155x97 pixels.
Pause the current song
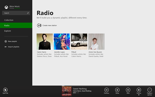(117, 90)
